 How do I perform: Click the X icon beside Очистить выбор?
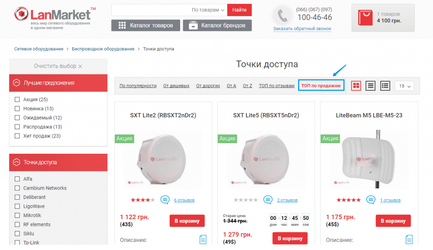80,66
